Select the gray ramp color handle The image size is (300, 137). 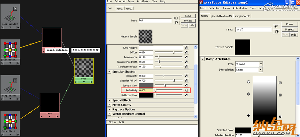[x=249, y=94]
